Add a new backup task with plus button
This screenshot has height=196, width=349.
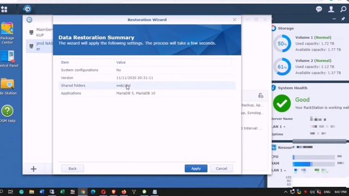pos(34,169)
